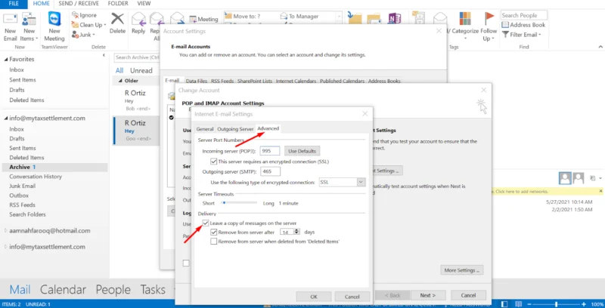The height and width of the screenshot is (308, 605).
Task: Click the Rules folder icon
Action: 374,17
